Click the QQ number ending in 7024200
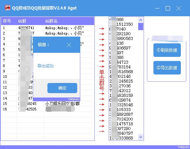 pos(121,119)
